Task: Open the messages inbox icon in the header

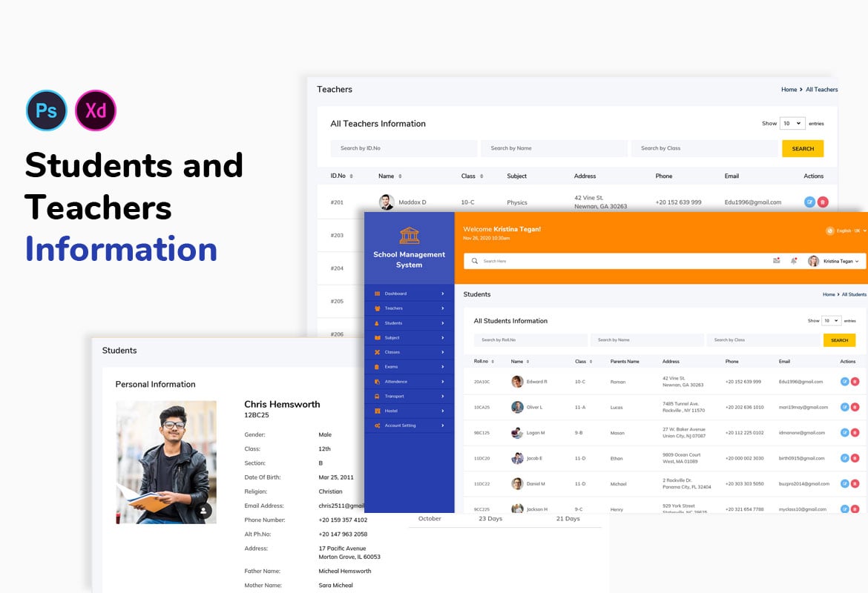Action: (x=776, y=260)
